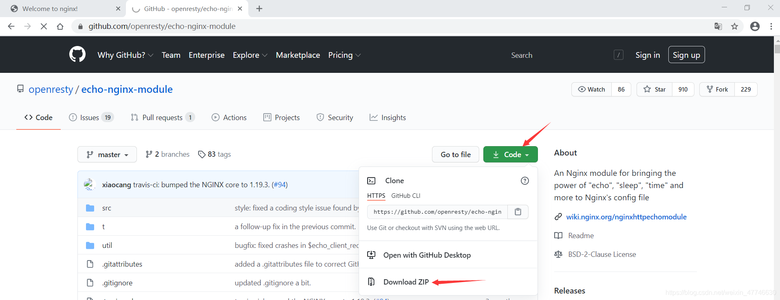Viewport: 780px width, 300px height.
Task: Click the browser forward arrow
Action: tap(27, 26)
